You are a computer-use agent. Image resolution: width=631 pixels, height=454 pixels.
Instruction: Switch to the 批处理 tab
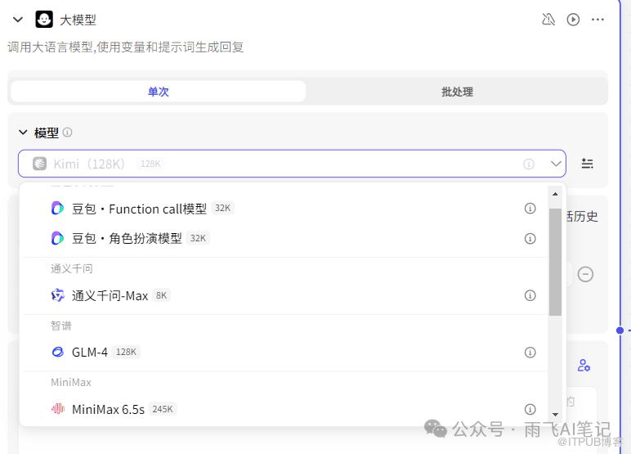[457, 92]
